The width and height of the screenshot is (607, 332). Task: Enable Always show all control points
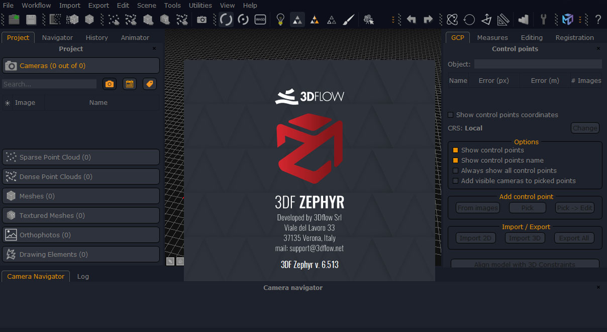(456, 171)
